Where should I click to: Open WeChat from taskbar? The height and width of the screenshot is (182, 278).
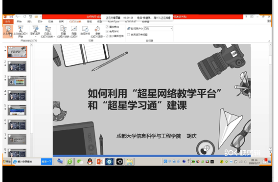tap(80, 162)
